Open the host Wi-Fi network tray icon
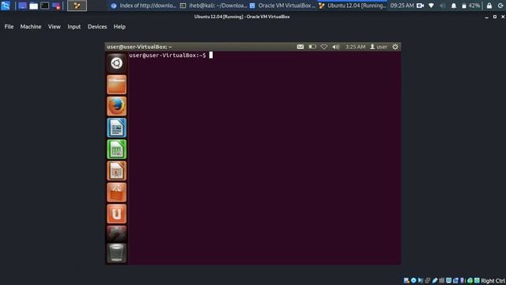 click(431, 6)
